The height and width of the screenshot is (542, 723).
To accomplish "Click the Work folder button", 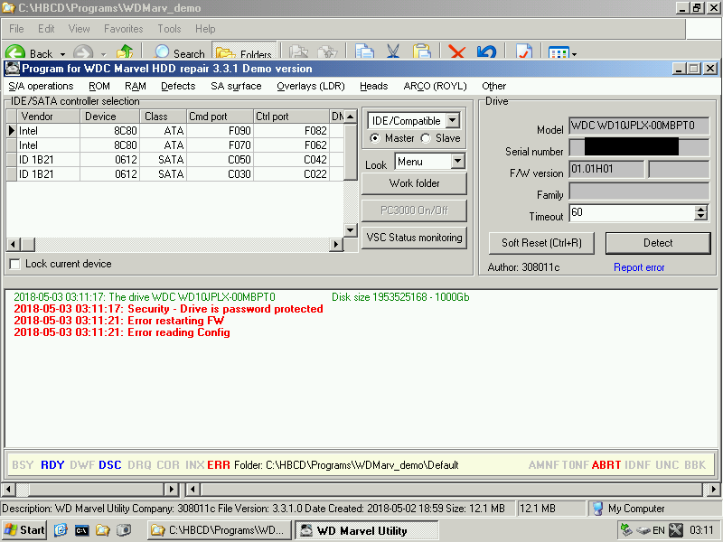I will click(414, 183).
